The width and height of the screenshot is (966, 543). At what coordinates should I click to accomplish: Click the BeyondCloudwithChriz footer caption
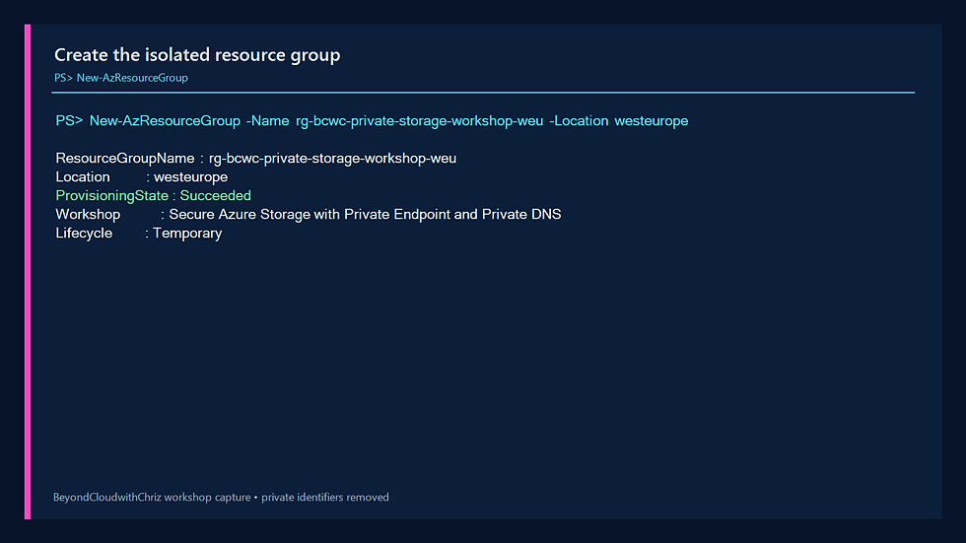click(221, 498)
